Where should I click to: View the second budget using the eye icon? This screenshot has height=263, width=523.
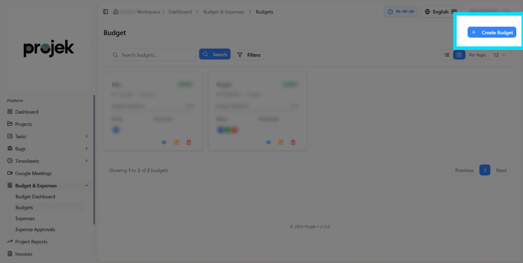click(269, 142)
